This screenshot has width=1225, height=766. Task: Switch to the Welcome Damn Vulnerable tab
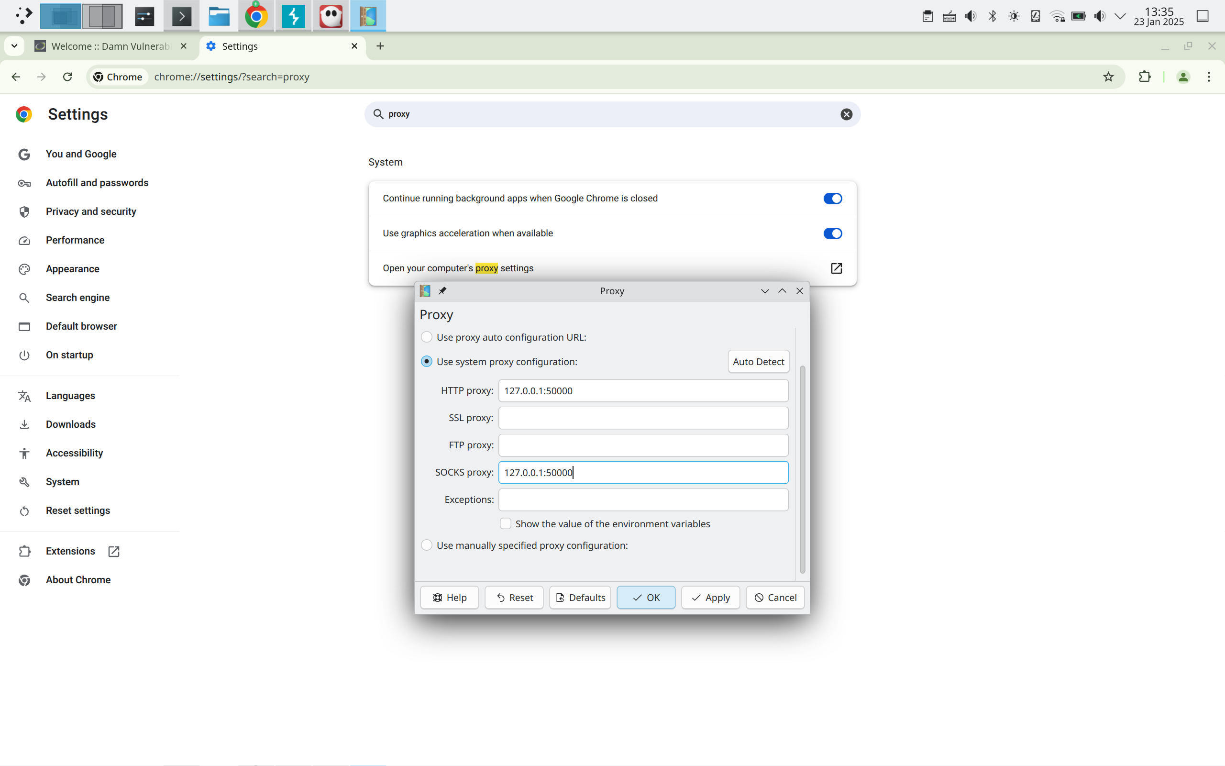110,46
